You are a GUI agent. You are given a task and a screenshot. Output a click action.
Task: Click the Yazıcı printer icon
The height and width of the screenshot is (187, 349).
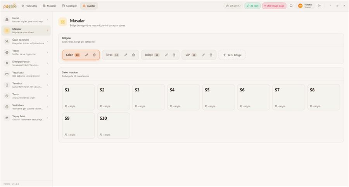tap(7, 52)
